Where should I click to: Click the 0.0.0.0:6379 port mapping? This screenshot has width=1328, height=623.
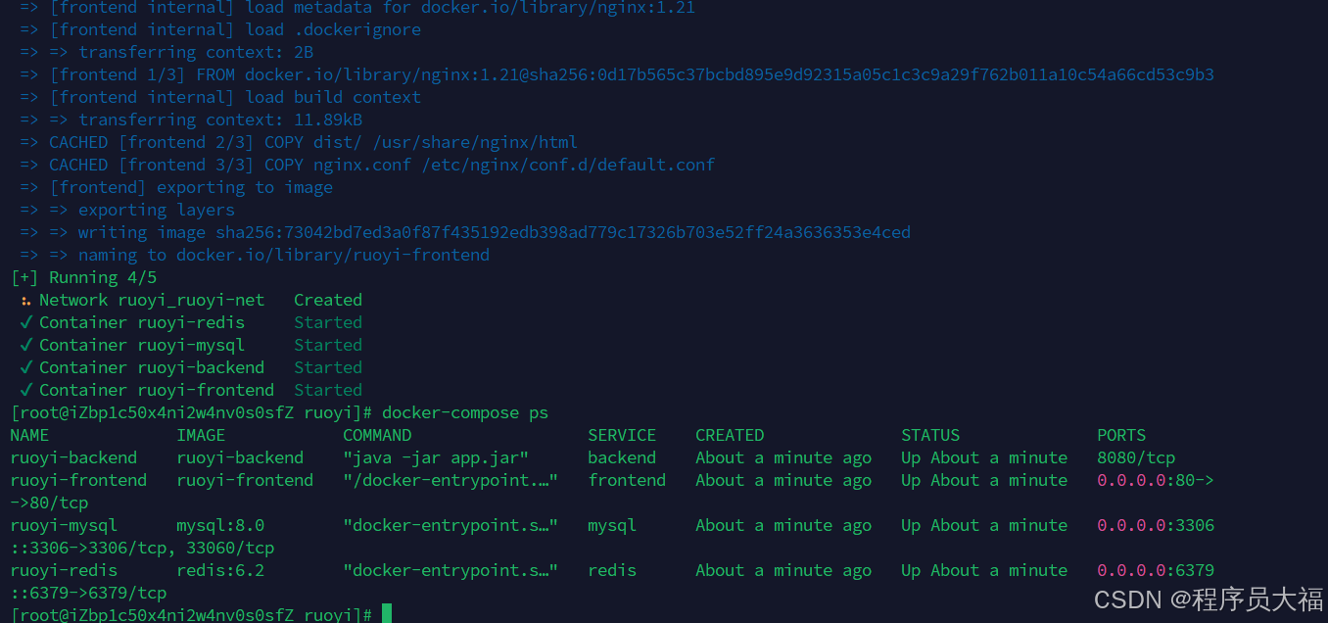pyautogui.click(x=1156, y=570)
